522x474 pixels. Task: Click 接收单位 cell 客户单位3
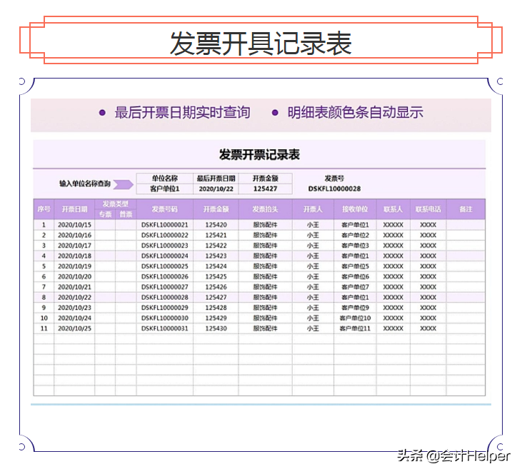click(x=355, y=246)
